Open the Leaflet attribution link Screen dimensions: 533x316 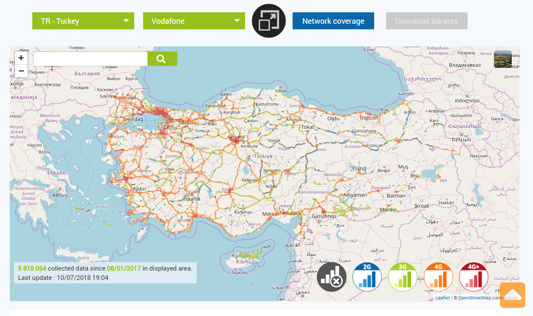click(442, 298)
